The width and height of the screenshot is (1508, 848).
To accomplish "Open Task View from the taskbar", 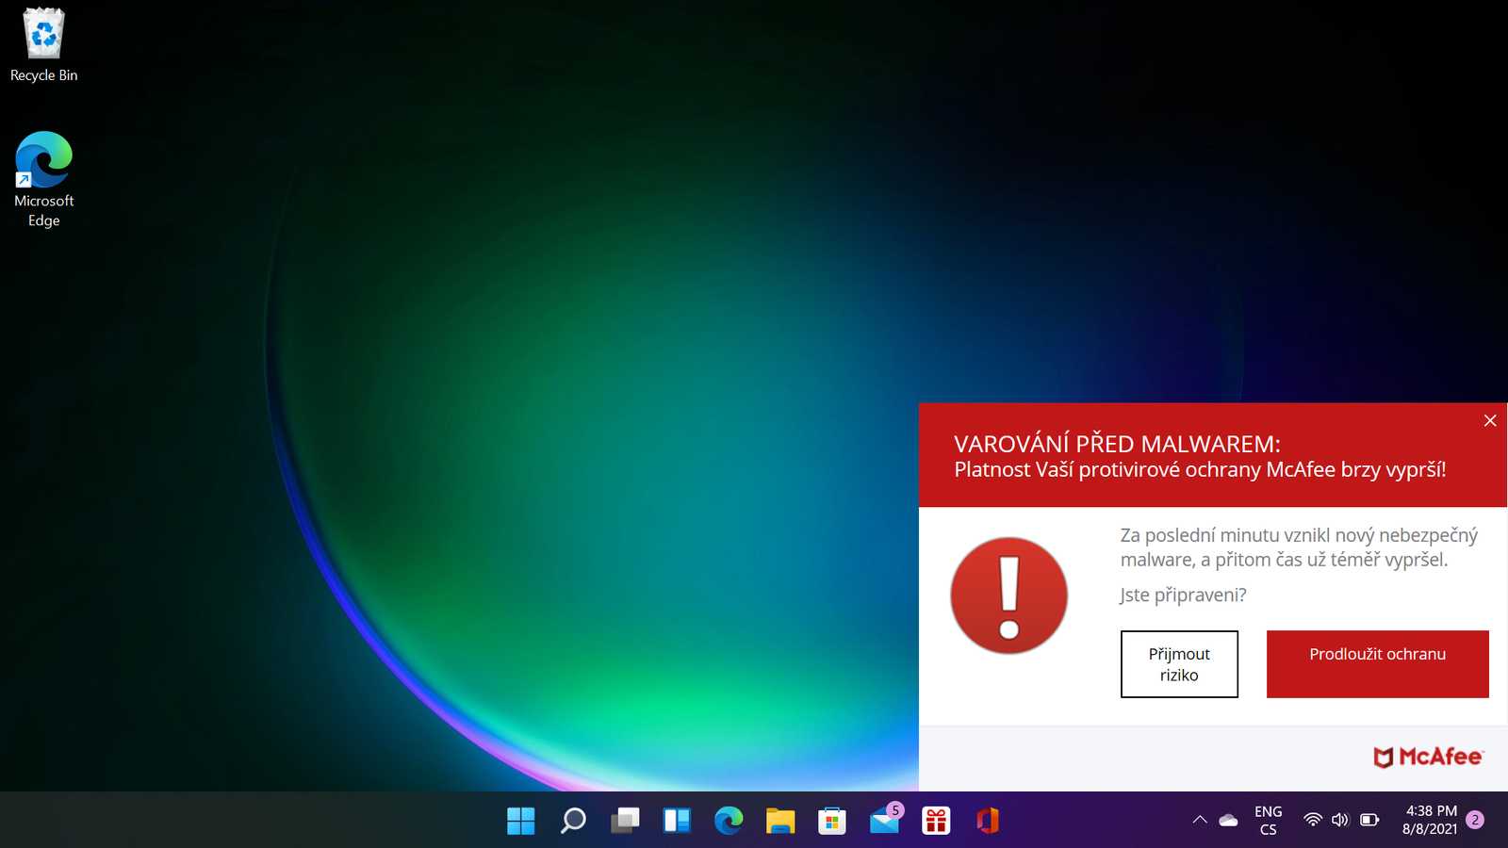I will point(625,821).
